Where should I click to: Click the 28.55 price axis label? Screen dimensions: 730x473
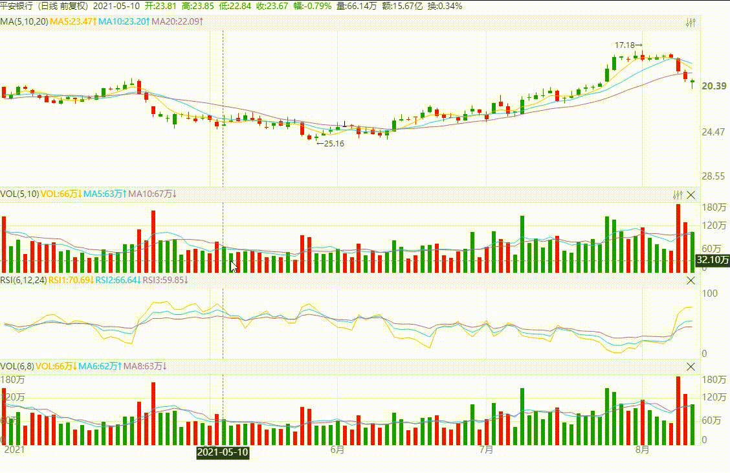click(x=713, y=176)
